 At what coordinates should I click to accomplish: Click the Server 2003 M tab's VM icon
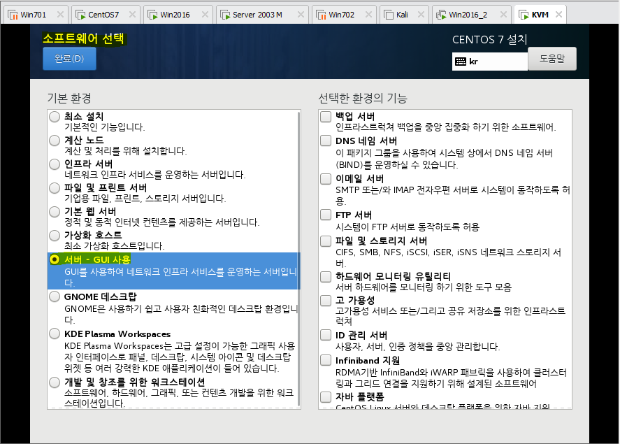coord(225,15)
